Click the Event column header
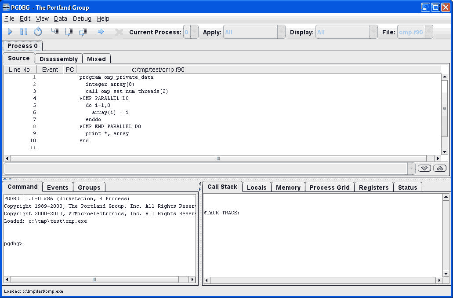The width and height of the screenshot is (453, 298). pyautogui.click(x=50, y=70)
